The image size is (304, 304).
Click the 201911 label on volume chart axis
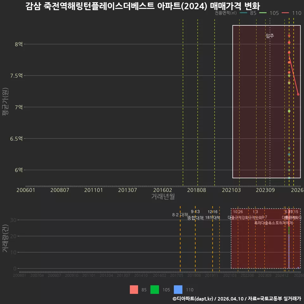click(x=211, y=275)
